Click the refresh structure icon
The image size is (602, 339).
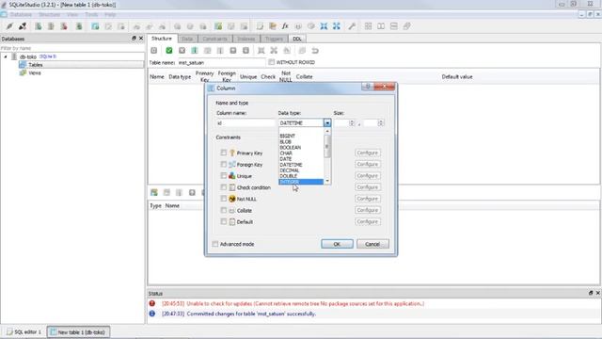(153, 50)
